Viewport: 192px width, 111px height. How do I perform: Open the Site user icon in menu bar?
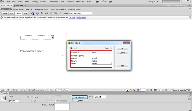click(110, 1)
